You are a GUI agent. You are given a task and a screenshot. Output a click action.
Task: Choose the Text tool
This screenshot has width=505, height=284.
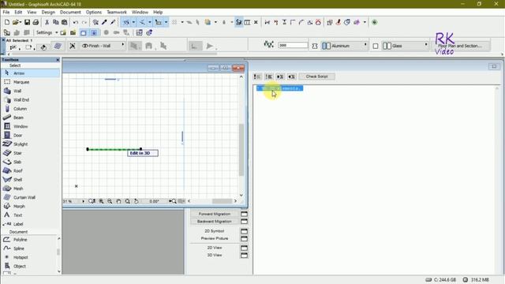coord(31,215)
